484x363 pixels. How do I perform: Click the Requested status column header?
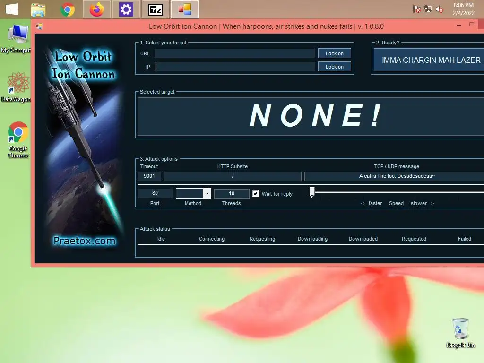click(414, 239)
